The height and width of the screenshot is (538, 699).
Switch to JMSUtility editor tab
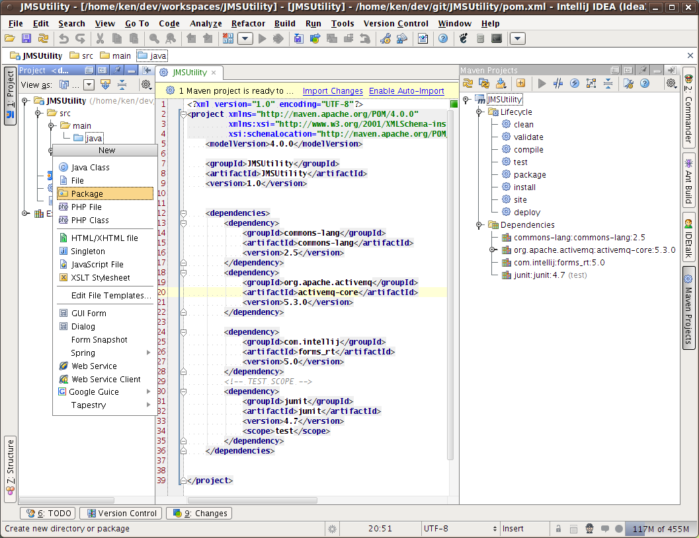tap(189, 73)
